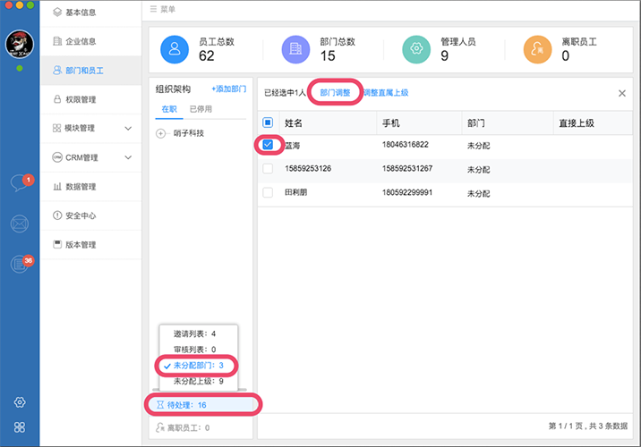Click the 员工总数 blue person icon
This screenshot has height=447, width=641.
click(175, 49)
